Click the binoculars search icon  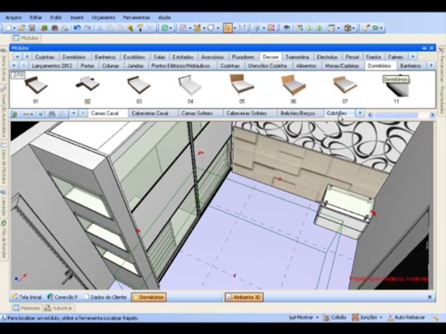[x=52, y=114]
